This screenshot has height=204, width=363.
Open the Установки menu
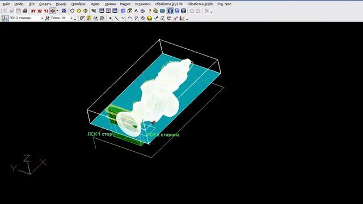142,4
